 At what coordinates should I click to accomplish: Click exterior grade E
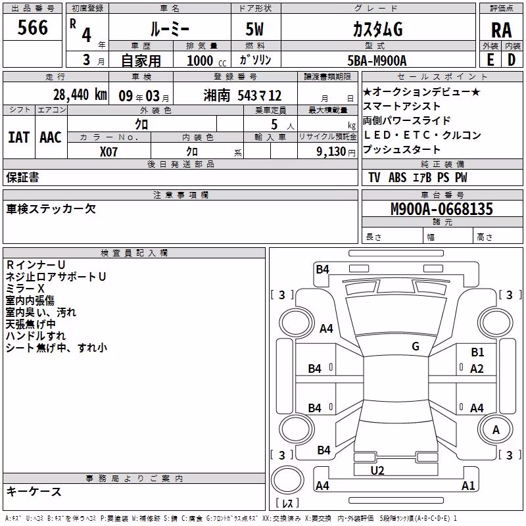point(490,60)
